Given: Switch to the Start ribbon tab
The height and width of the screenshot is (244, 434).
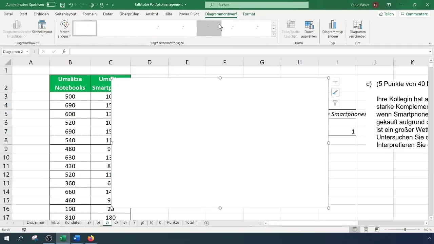Looking at the screenshot, I should coord(23,14).
